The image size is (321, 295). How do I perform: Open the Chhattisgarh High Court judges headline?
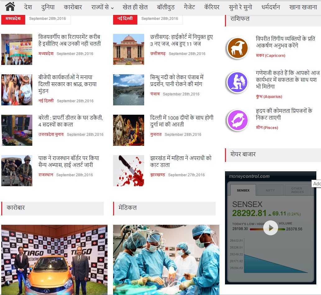[x=181, y=40]
